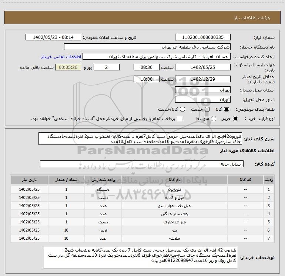Select the مبل و کاناپه item name cell

coord(174,197)
